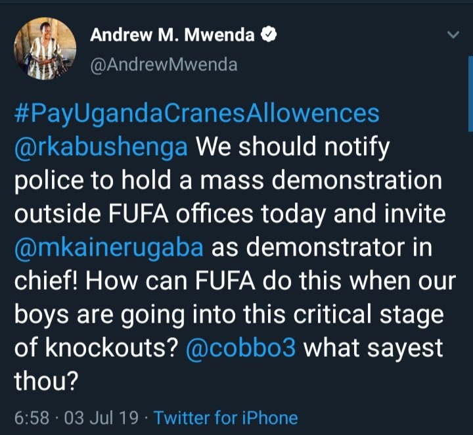The height and width of the screenshot is (435, 473).
Task: Open the @AndrewMwenda handle
Action: coord(164,65)
